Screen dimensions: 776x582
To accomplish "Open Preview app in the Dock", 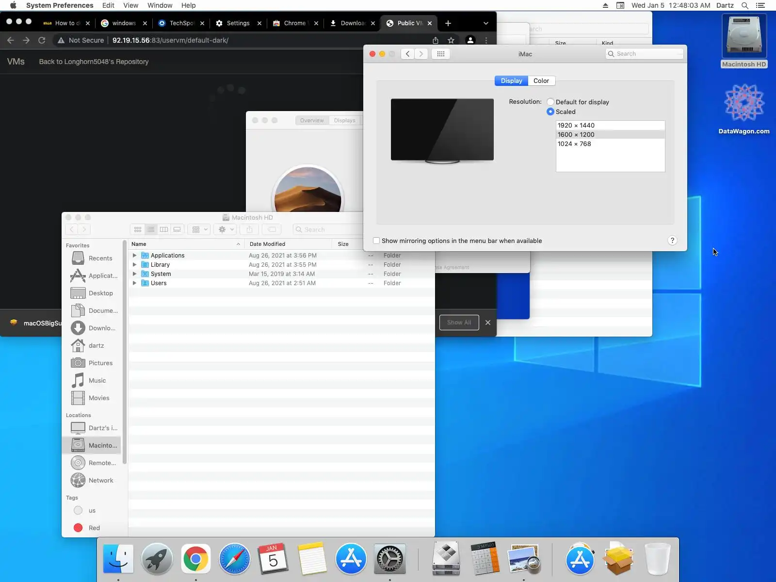I will [524, 559].
